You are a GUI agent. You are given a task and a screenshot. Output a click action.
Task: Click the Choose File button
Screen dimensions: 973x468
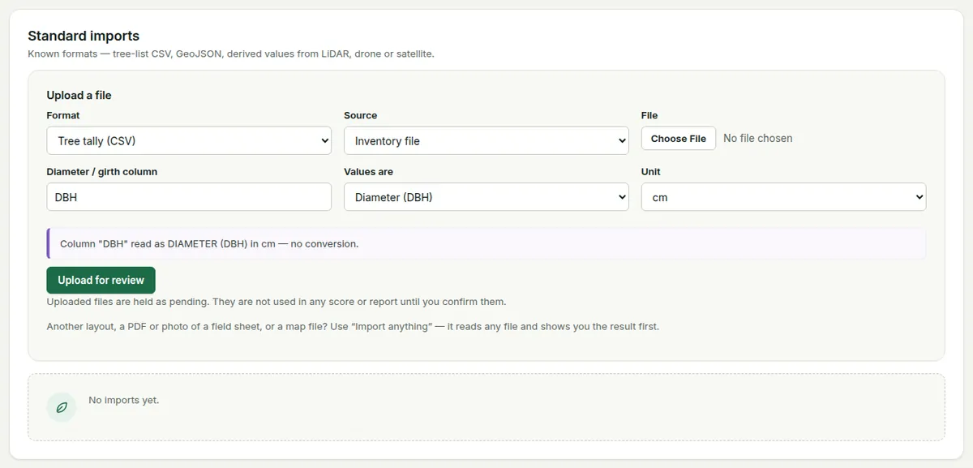coord(679,139)
